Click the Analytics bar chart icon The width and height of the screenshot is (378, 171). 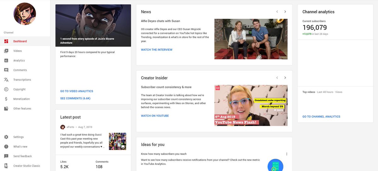(6, 61)
